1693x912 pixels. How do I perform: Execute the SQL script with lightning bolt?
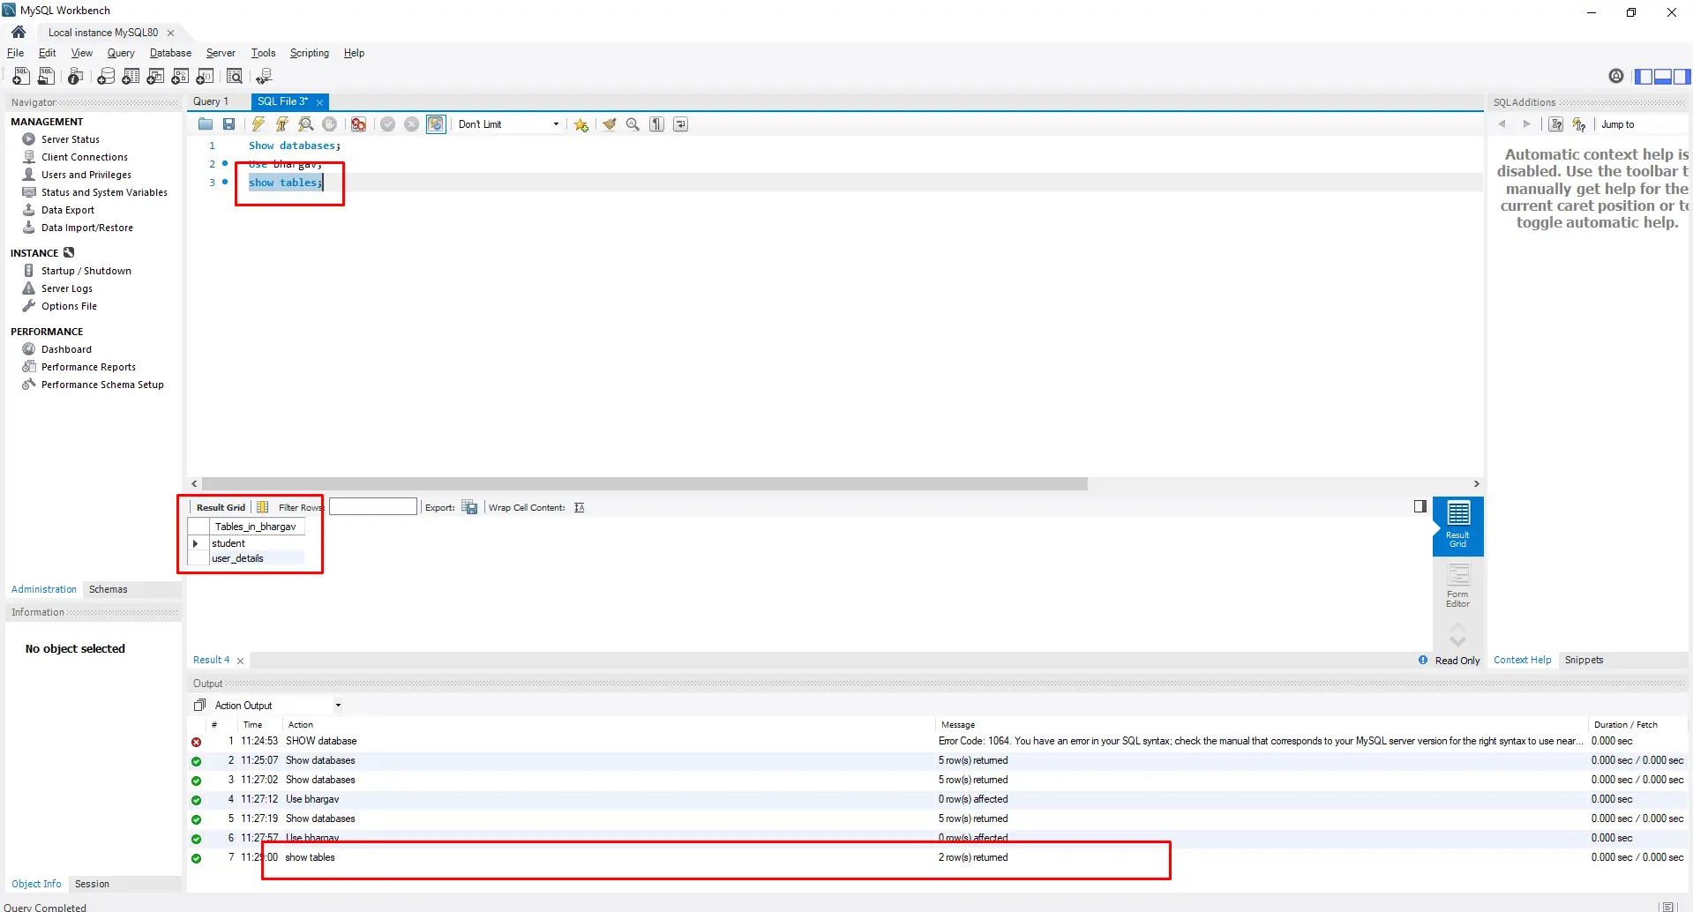click(258, 124)
